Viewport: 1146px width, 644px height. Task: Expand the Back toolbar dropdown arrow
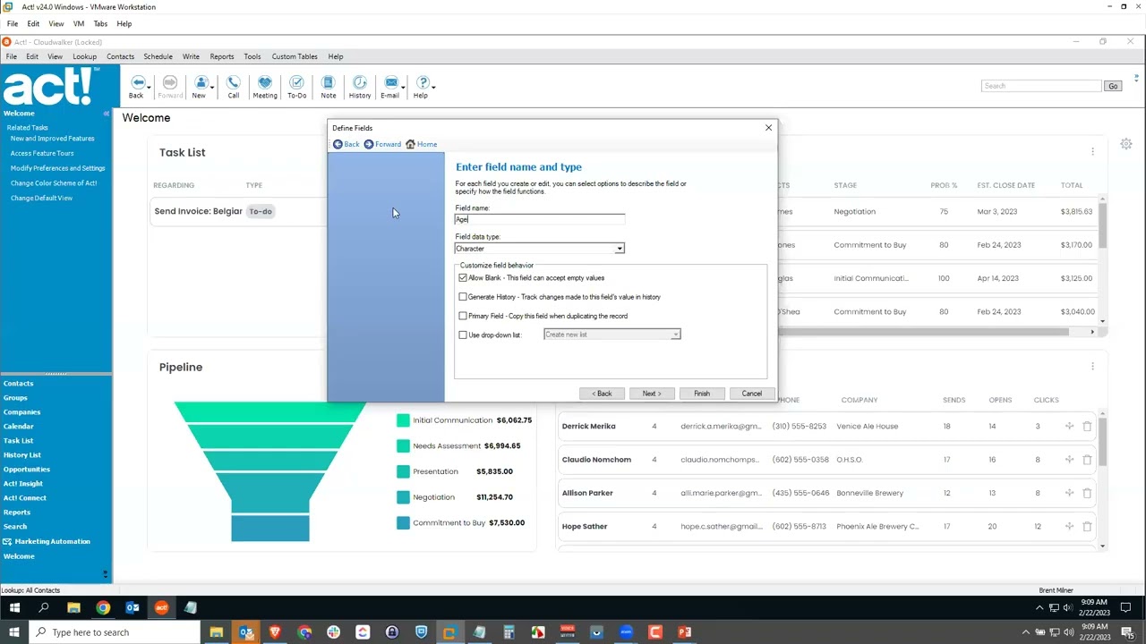click(149, 87)
